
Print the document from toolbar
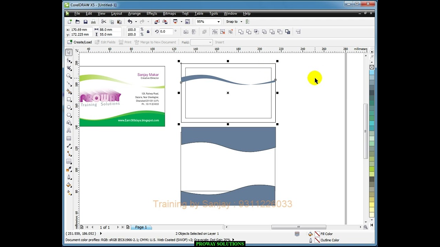point(93,22)
